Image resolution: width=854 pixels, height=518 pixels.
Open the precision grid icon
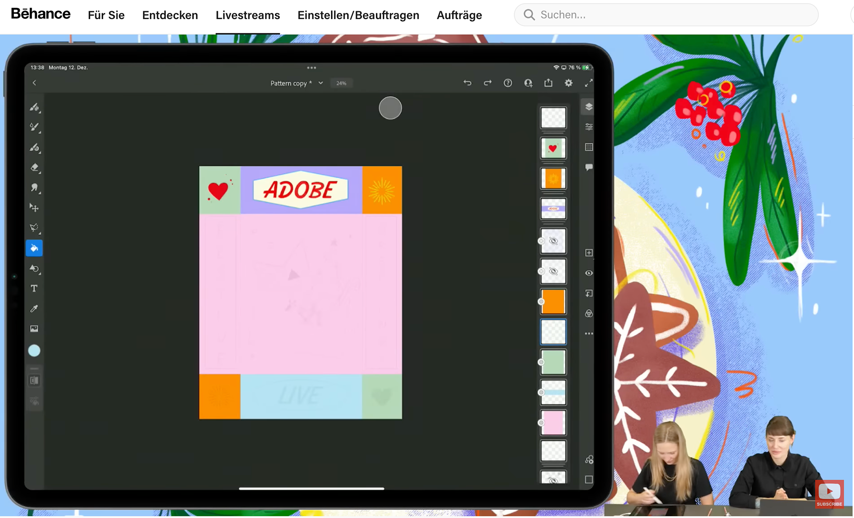pos(588,147)
